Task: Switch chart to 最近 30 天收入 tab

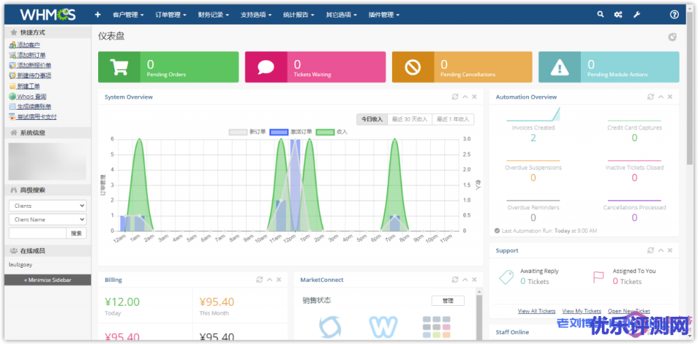Action: pyautogui.click(x=410, y=119)
